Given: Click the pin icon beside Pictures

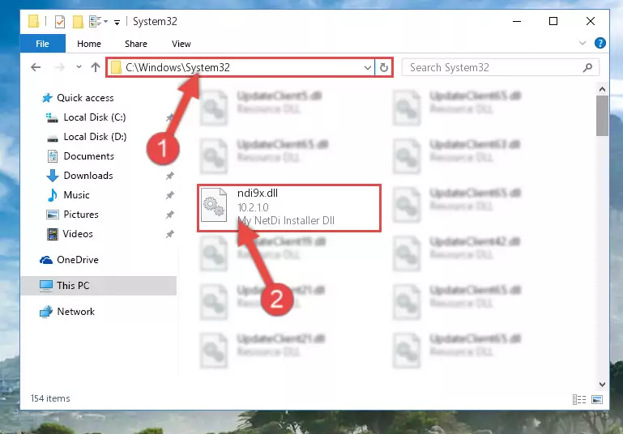Looking at the screenshot, I should click(169, 215).
